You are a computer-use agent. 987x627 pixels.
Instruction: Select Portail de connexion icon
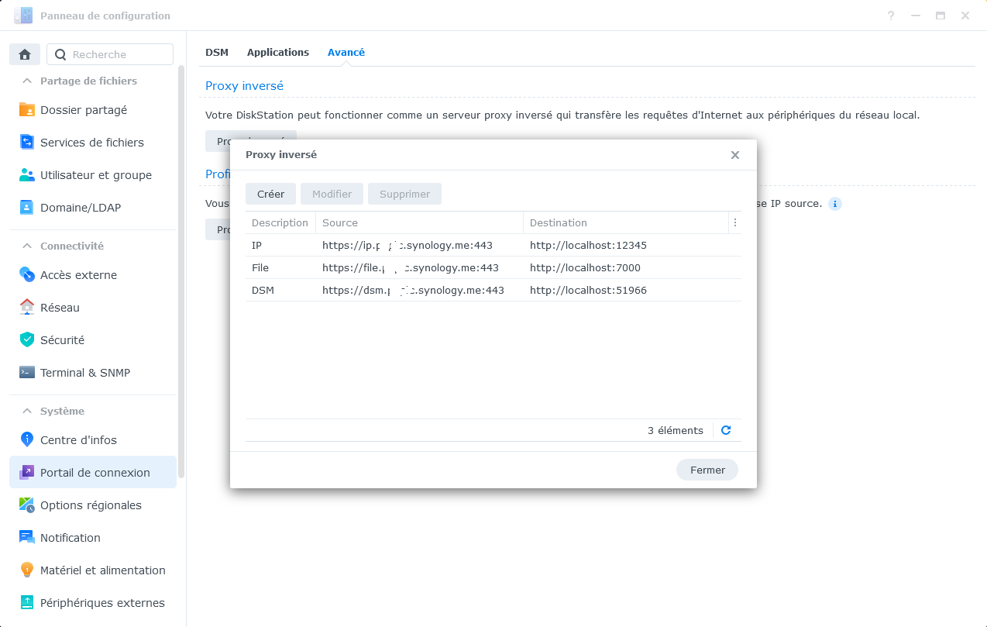pos(27,473)
